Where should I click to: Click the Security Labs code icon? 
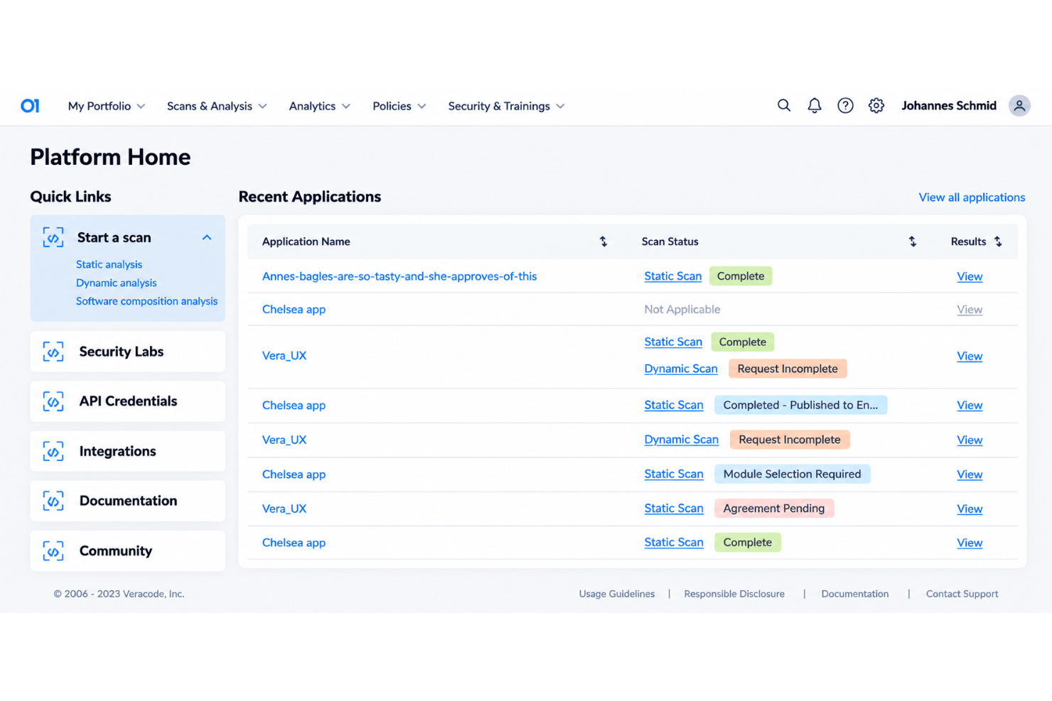tap(53, 352)
